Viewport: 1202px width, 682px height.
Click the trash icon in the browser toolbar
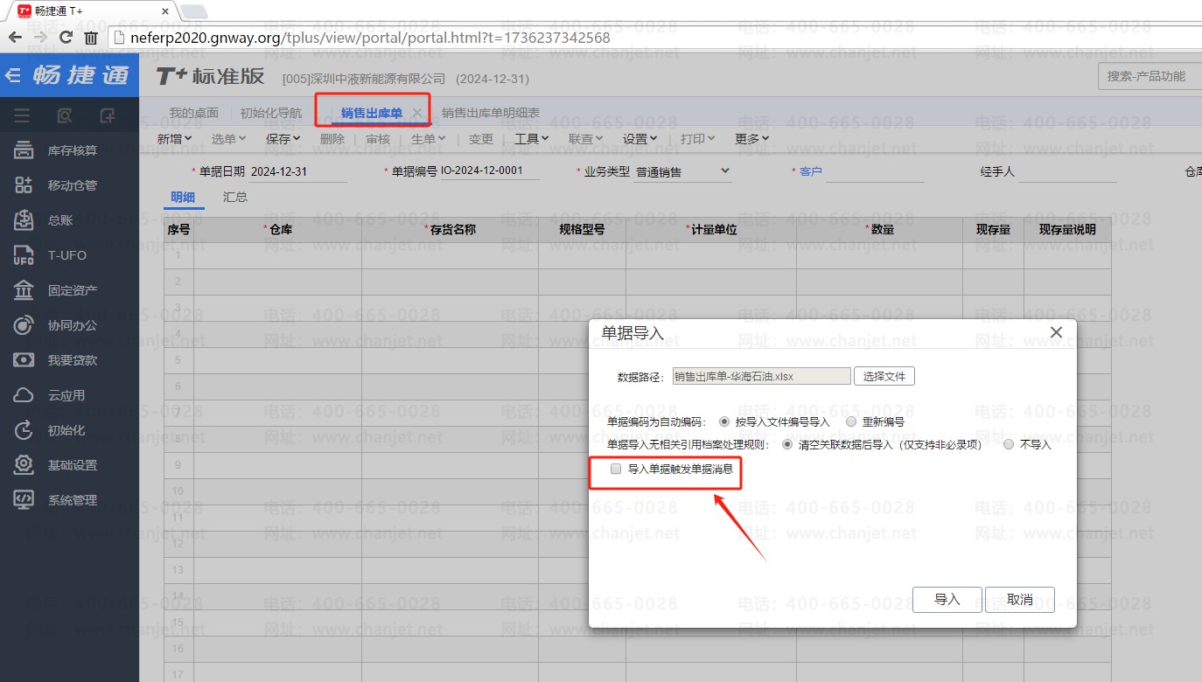[x=91, y=38]
